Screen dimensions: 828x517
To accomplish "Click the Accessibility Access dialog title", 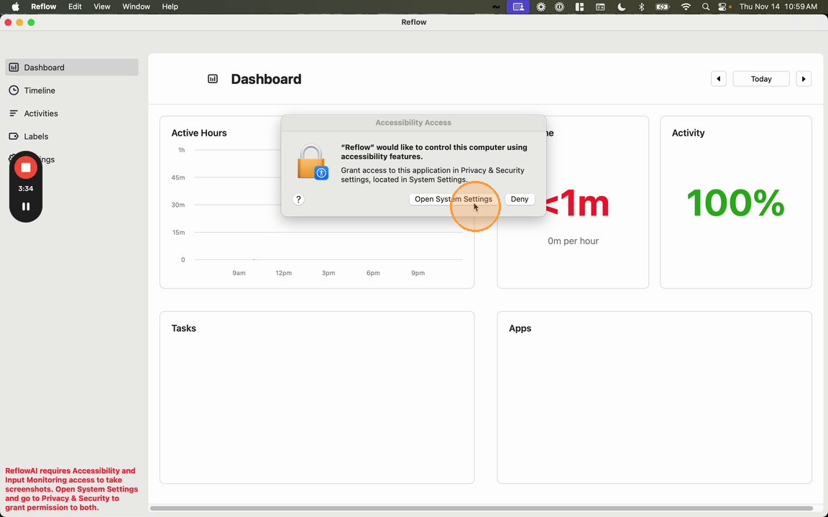I will [413, 122].
